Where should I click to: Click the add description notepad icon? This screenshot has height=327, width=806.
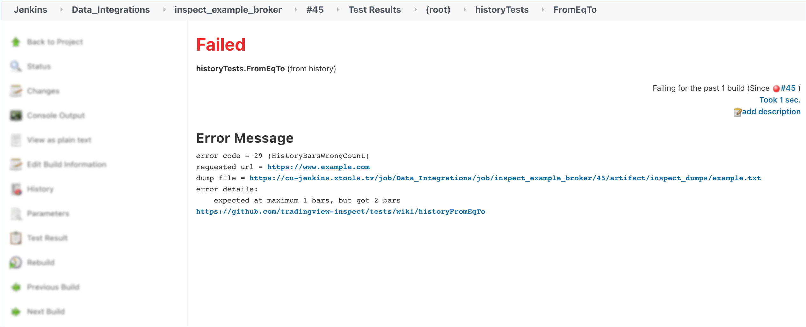[737, 112]
